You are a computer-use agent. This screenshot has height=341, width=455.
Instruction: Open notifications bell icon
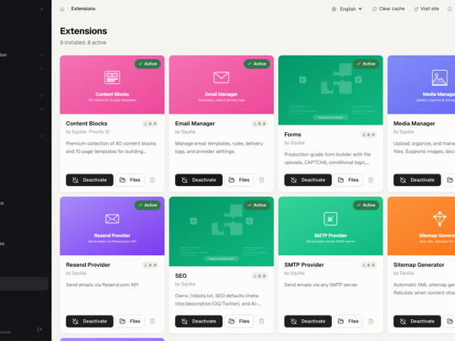pyautogui.click(x=449, y=9)
